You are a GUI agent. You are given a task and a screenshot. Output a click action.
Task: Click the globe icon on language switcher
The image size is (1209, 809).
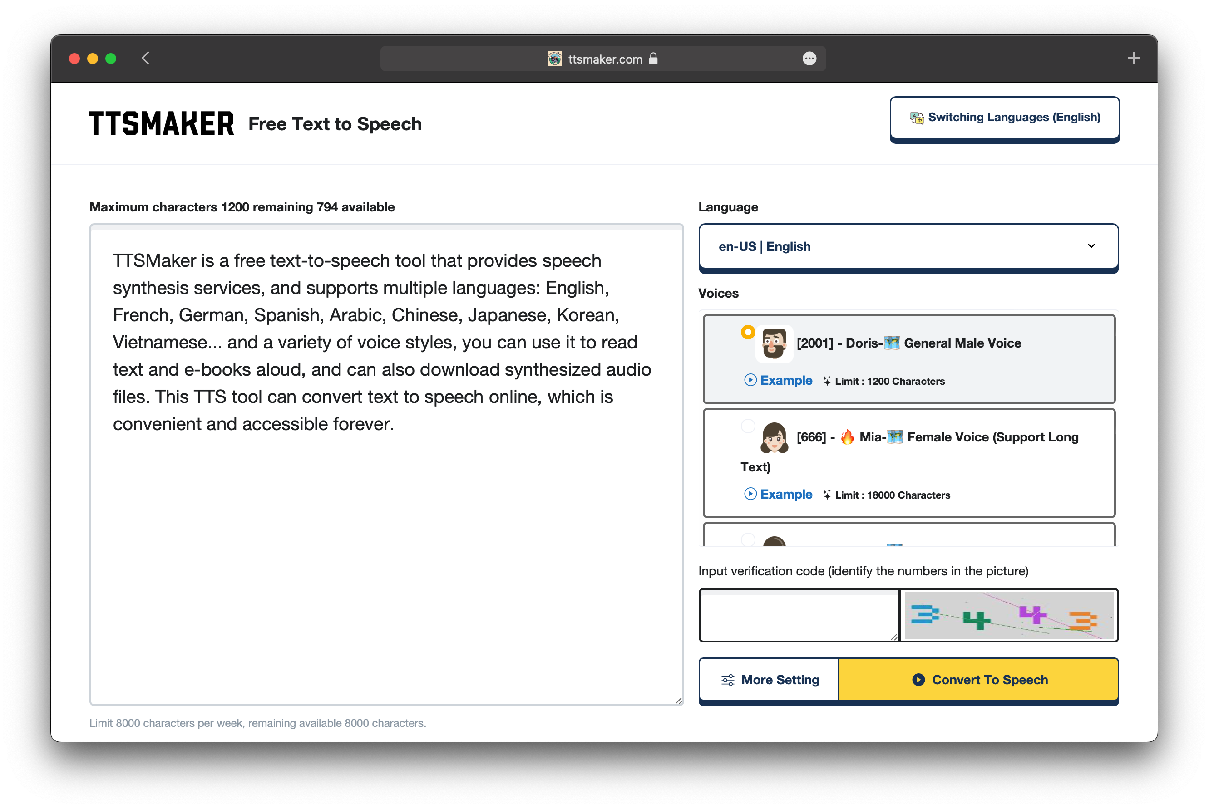coord(915,118)
